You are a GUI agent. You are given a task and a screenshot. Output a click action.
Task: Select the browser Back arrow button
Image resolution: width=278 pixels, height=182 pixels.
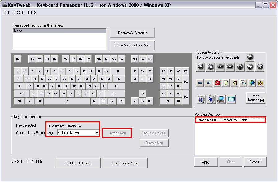tap(200, 83)
